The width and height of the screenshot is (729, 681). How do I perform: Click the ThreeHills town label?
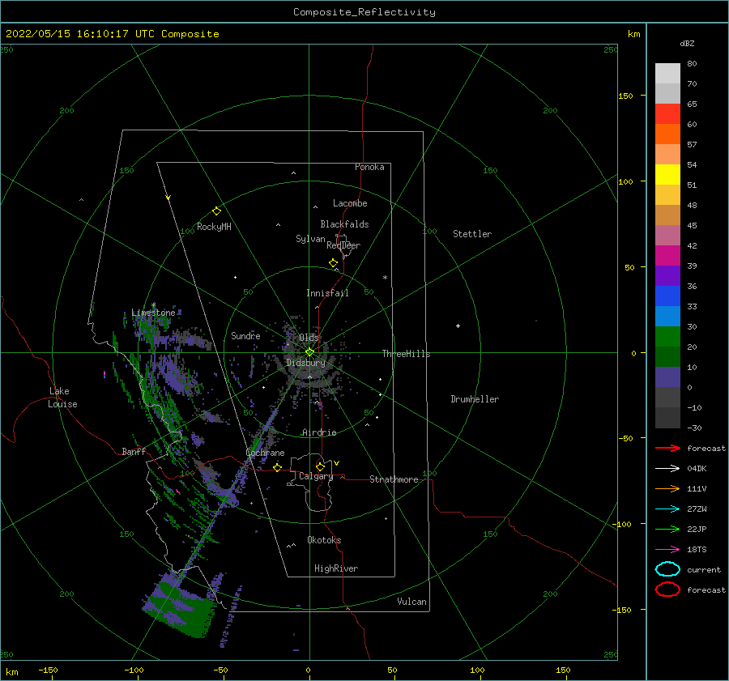[407, 354]
